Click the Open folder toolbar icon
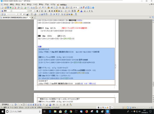The height and width of the screenshot is (114, 154). (6, 7)
